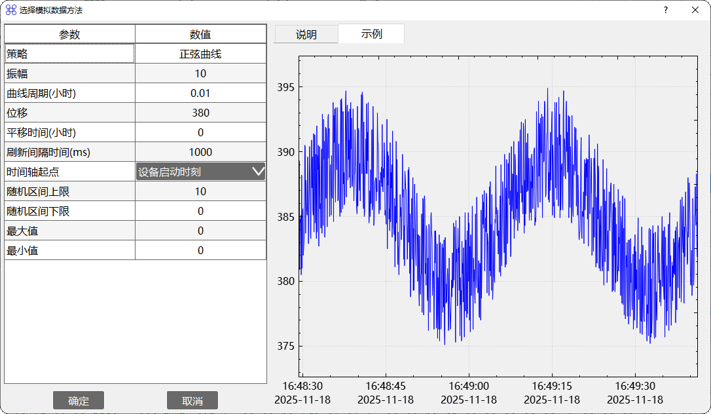Click the 策略 parameter label
This screenshot has height=414, width=711.
tap(17, 54)
